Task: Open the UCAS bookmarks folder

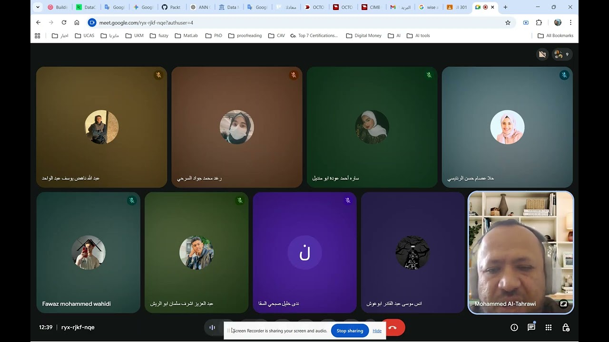Action: coord(85,36)
